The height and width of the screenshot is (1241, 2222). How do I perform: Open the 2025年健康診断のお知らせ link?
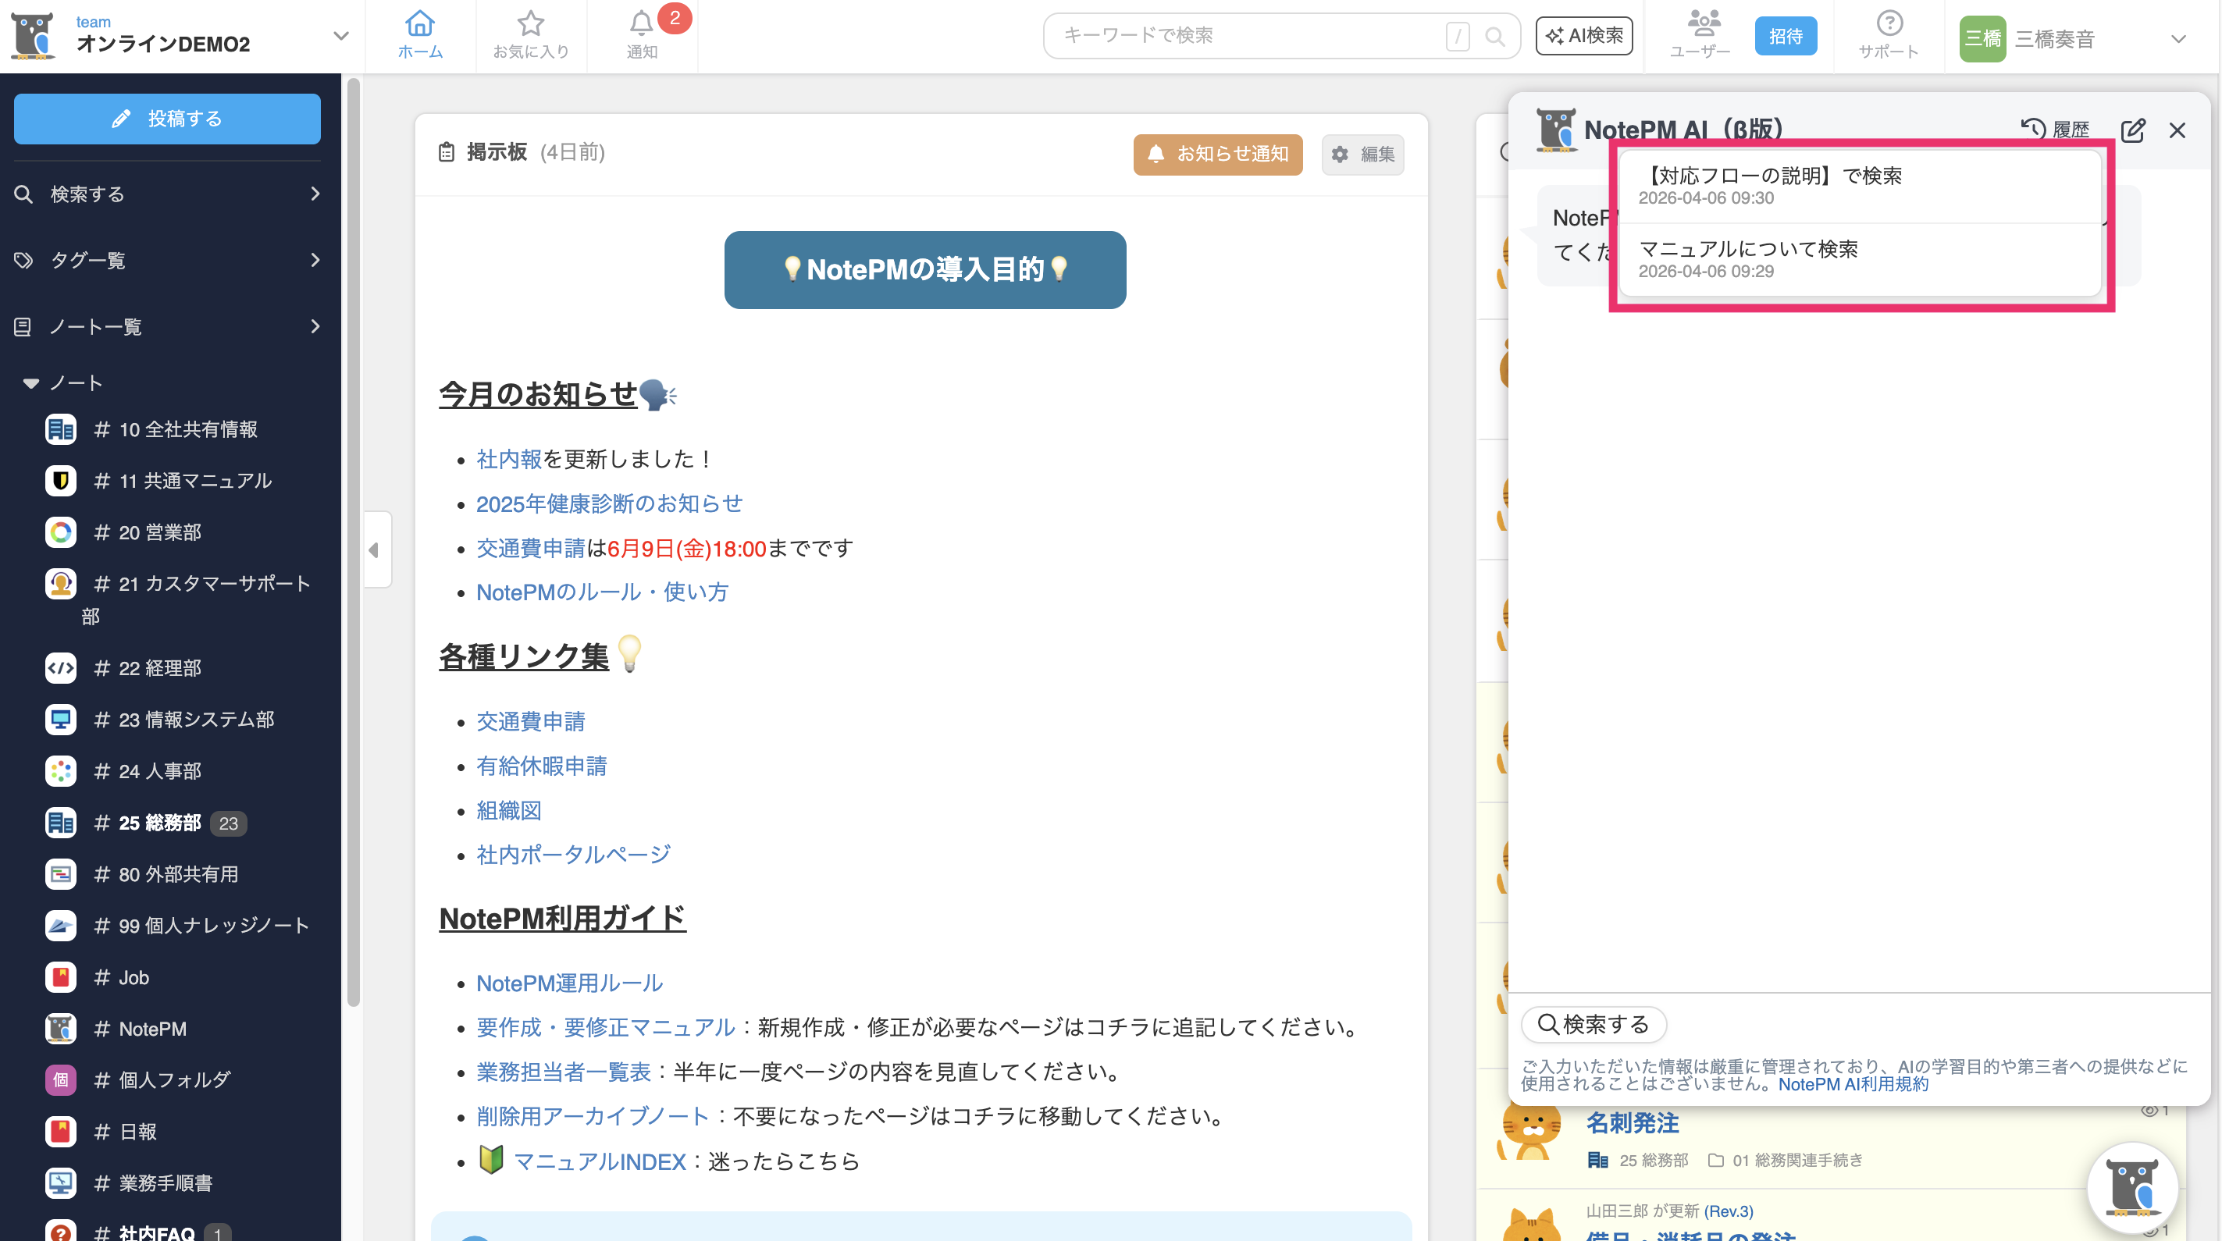609,503
